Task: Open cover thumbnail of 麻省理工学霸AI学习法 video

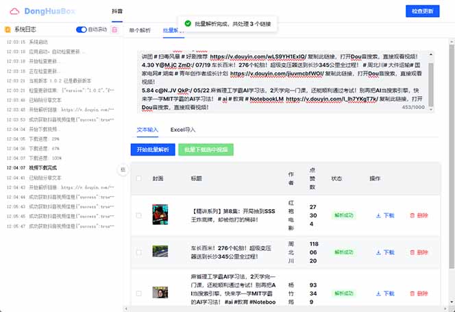Action: tap(160, 293)
